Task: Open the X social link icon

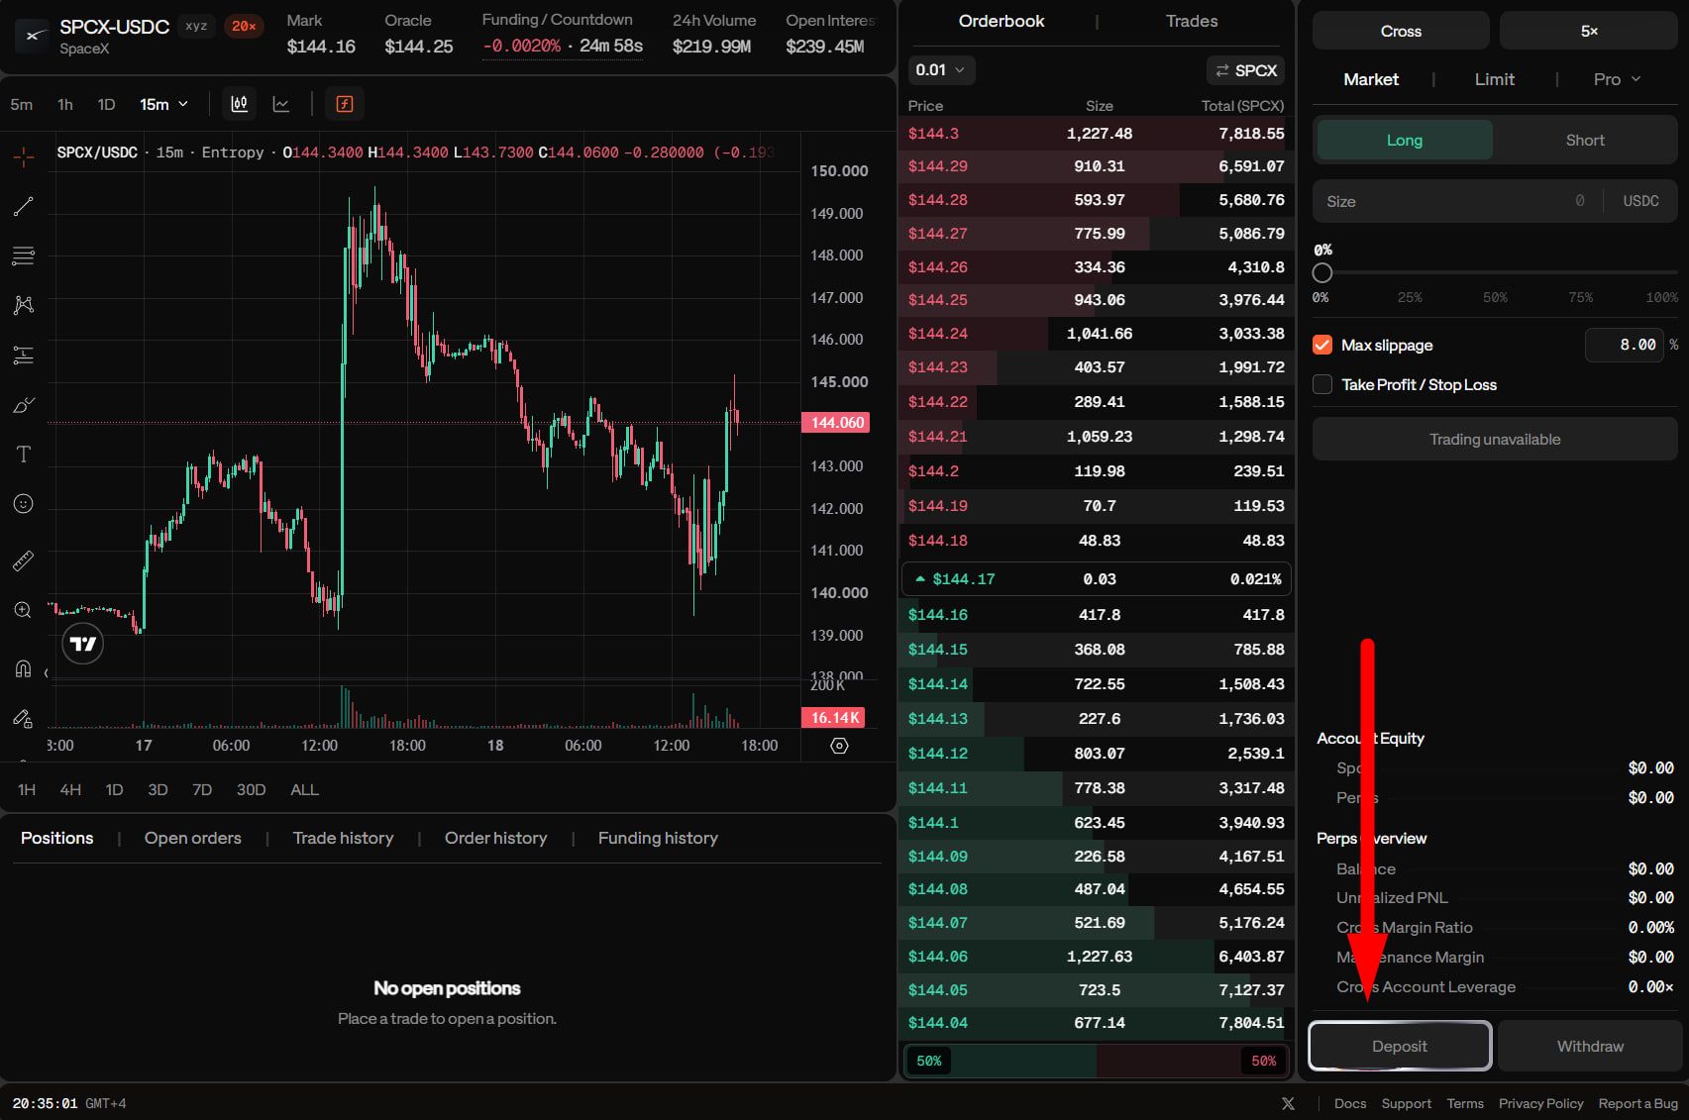Action: pyautogui.click(x=1288, y=1103)
